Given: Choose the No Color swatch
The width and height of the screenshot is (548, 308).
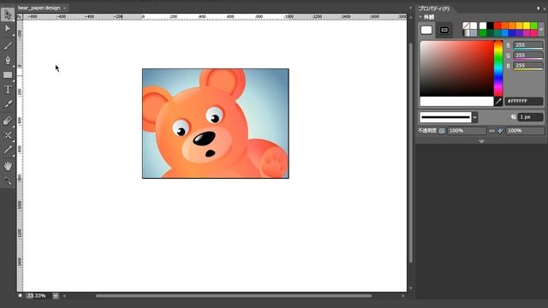Looking at the screenshot, I should (x=466, y=26).
